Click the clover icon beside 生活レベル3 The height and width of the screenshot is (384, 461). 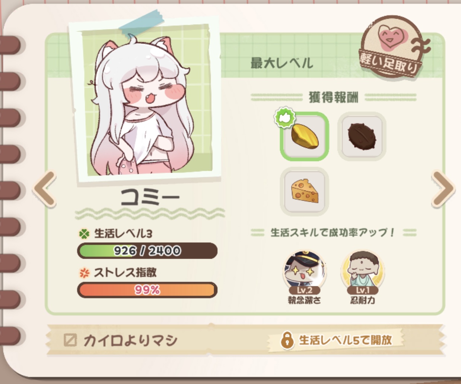pyautogui.click(x=85, y=234)
